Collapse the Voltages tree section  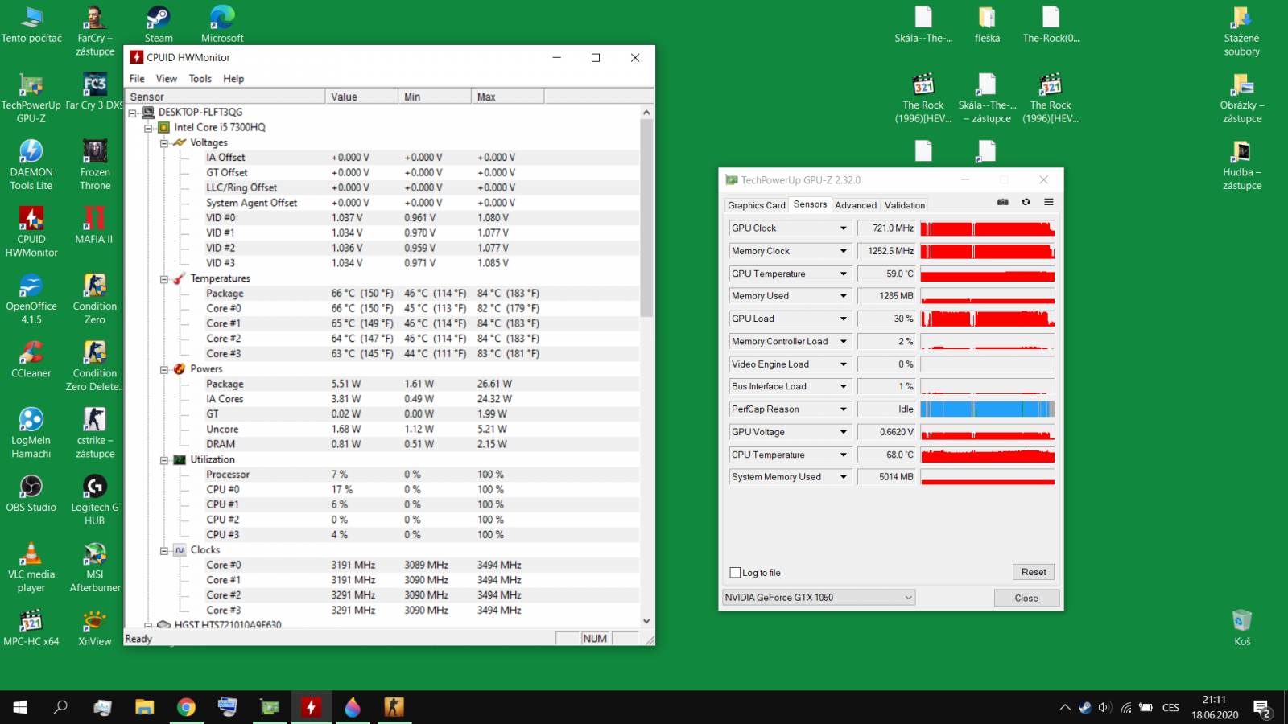(x=163, y=143)
